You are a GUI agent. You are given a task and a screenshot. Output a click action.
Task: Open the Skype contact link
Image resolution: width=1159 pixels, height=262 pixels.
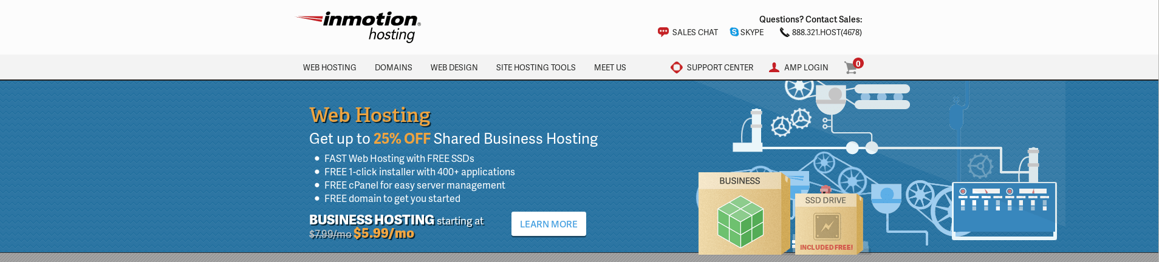coord(752,32)
